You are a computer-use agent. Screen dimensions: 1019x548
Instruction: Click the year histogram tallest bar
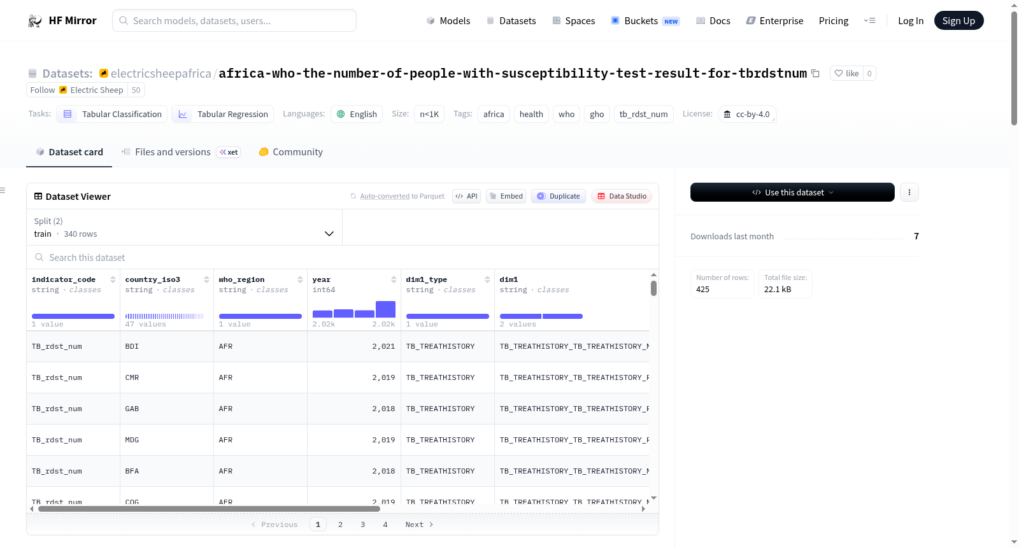tap(385, 309)
